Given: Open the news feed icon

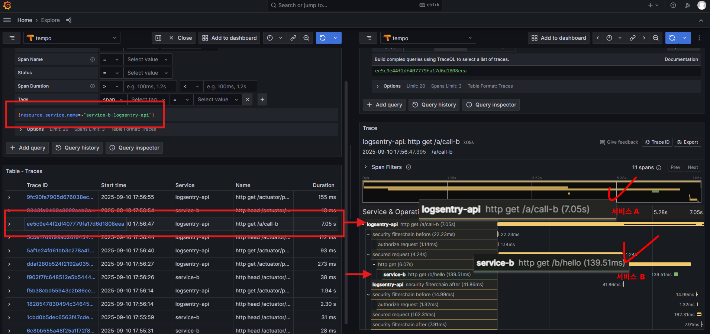Looking at the screenshot, I should point(688,5).
